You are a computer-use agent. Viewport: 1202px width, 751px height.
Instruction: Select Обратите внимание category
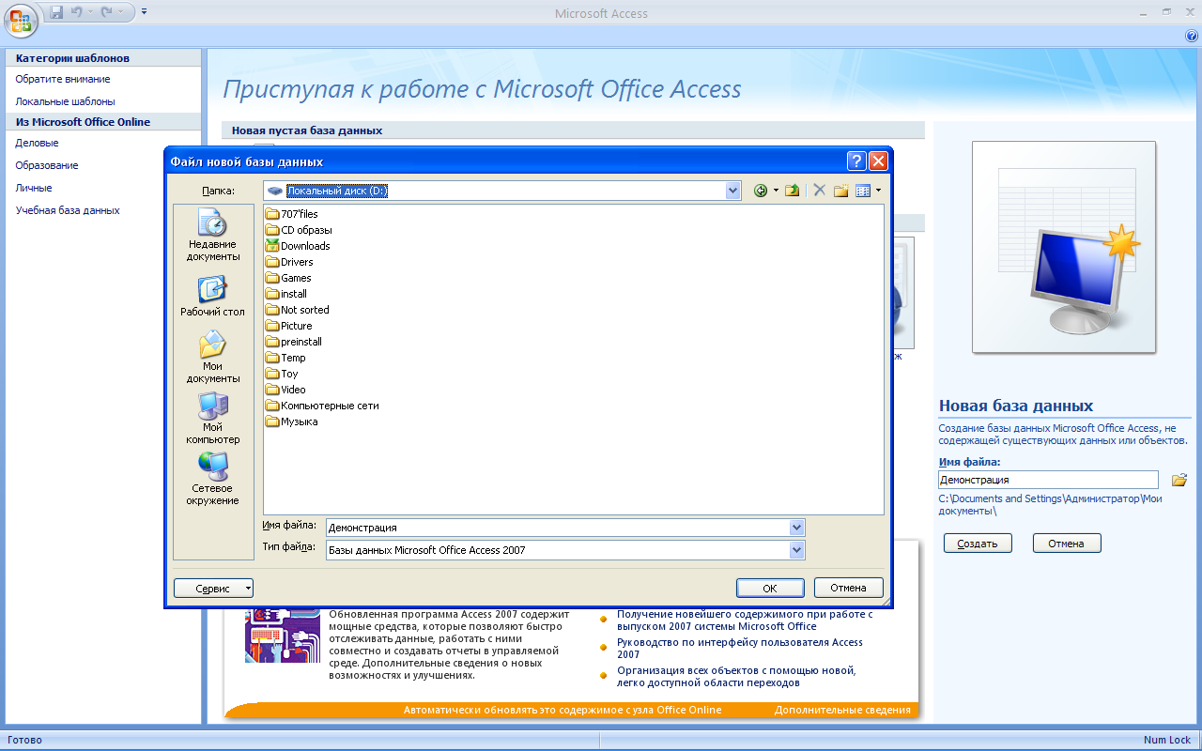(x=63, y=79)
